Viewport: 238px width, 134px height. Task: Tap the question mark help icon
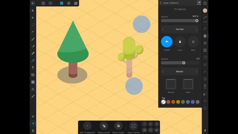click(x=205, y=131)
